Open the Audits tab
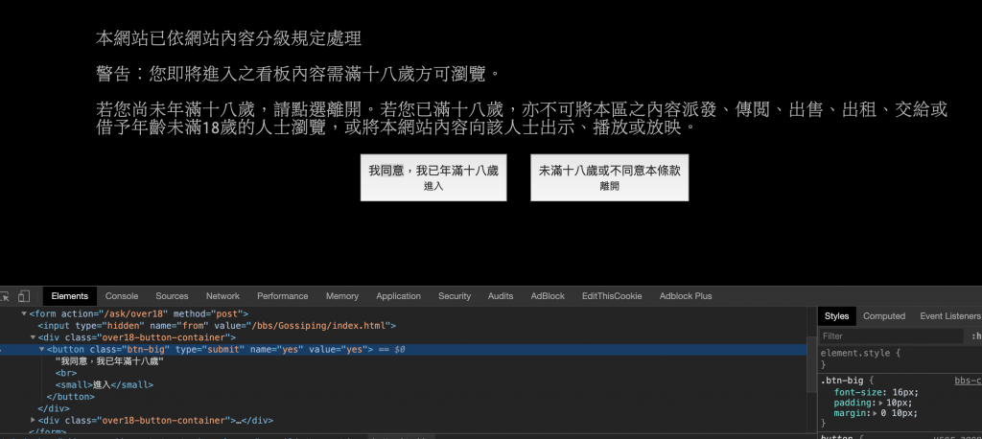This screenshot has width=982, height=439. (x=501, y=296)
